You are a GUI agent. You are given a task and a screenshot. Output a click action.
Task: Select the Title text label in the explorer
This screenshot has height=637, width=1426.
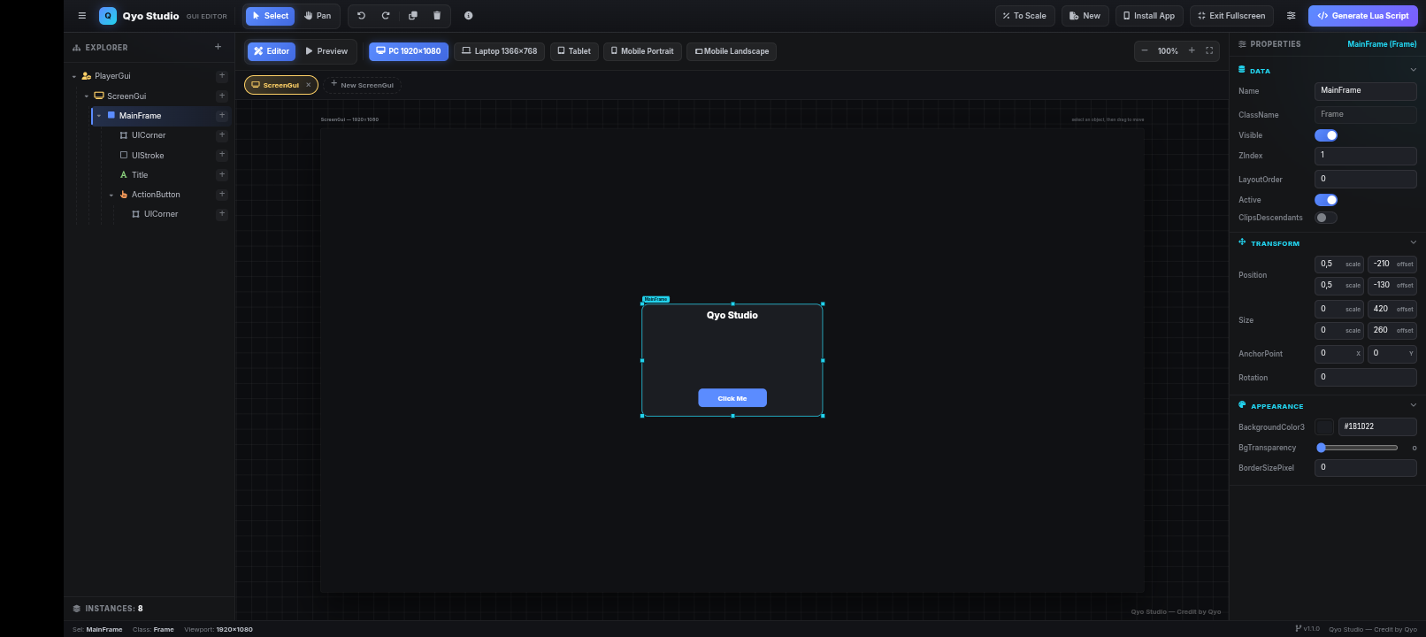pos(140,175)
